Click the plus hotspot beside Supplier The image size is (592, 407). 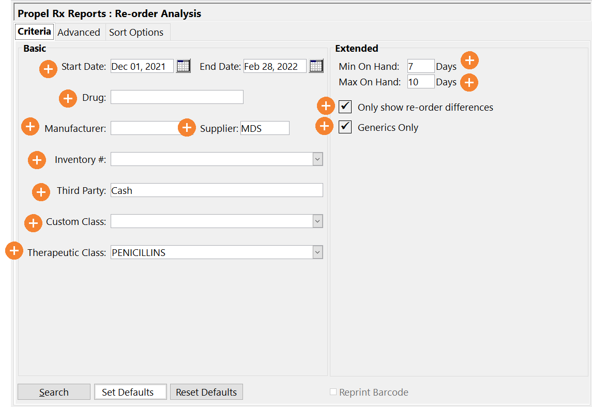click(x=187, y=127)
